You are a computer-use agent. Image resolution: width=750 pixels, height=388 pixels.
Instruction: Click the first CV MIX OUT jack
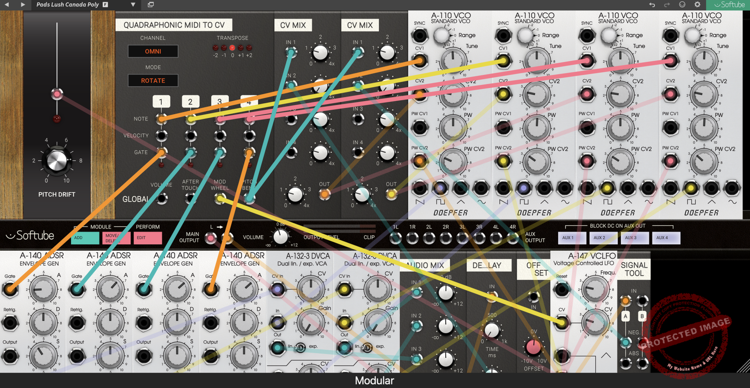point(324,194)
